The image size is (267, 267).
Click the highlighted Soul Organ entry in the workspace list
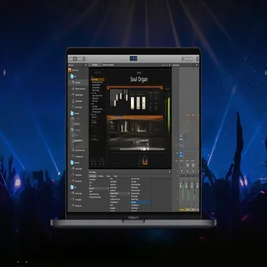pos(97,79)
